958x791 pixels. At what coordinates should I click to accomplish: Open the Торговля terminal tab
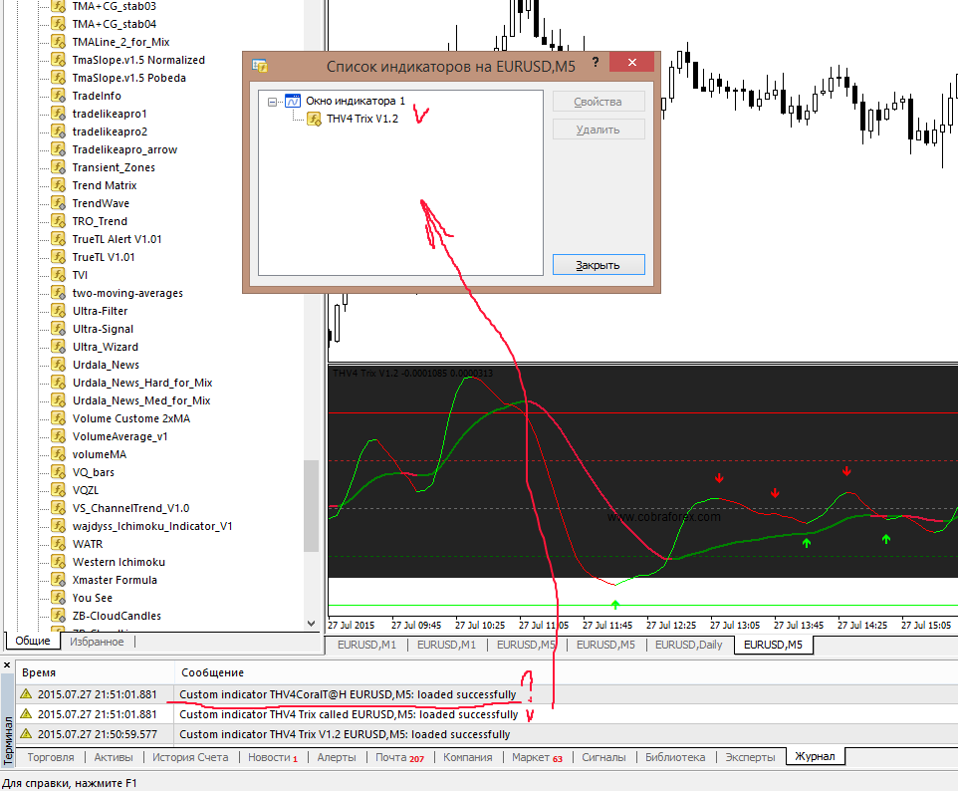pos(51,757)
